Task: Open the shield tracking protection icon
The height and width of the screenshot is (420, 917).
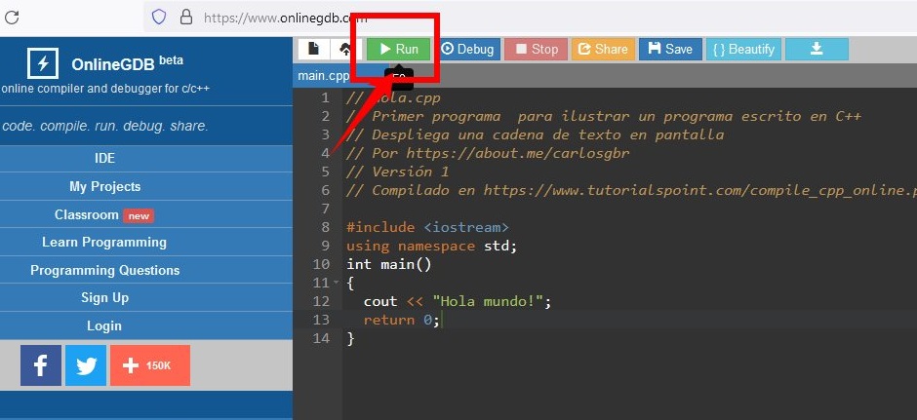Action: [x=159, y=17]
